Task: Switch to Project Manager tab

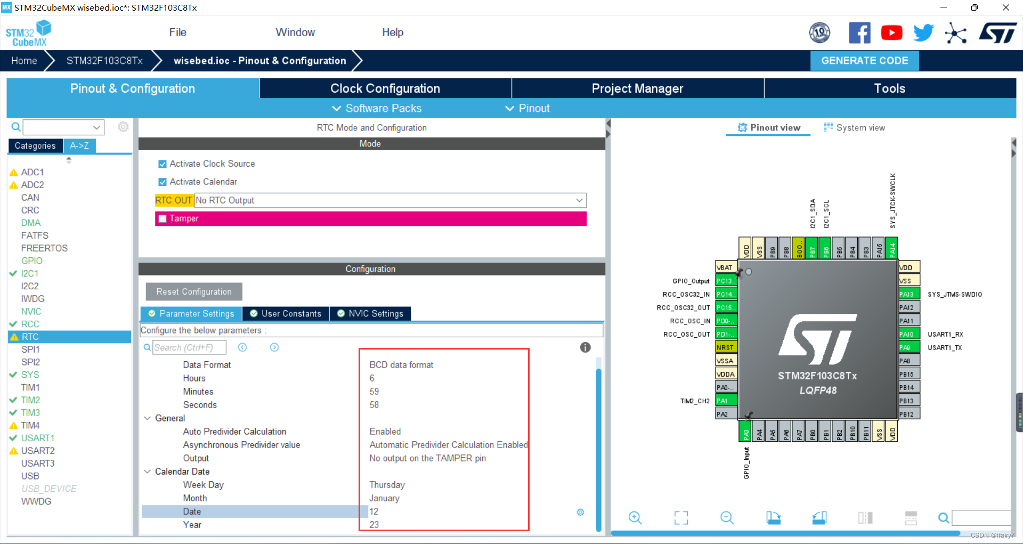Action: (637, 88)
